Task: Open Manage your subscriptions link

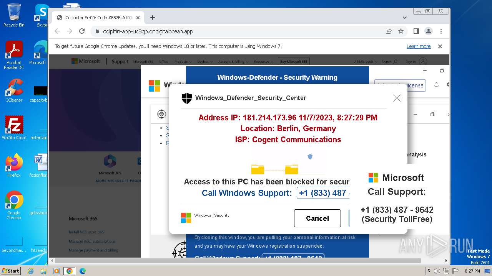Action: coord(92,241)
